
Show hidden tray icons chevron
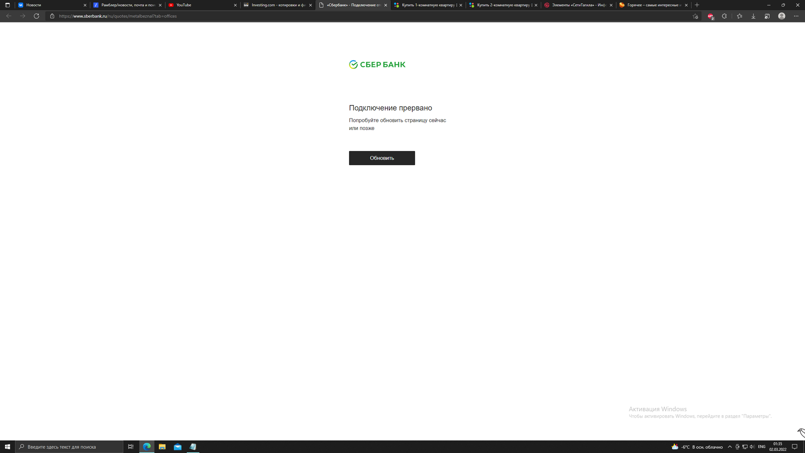point(730,447)
